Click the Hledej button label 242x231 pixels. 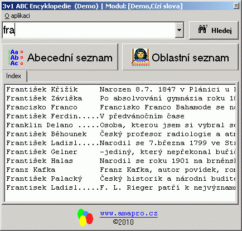(221, 30)
